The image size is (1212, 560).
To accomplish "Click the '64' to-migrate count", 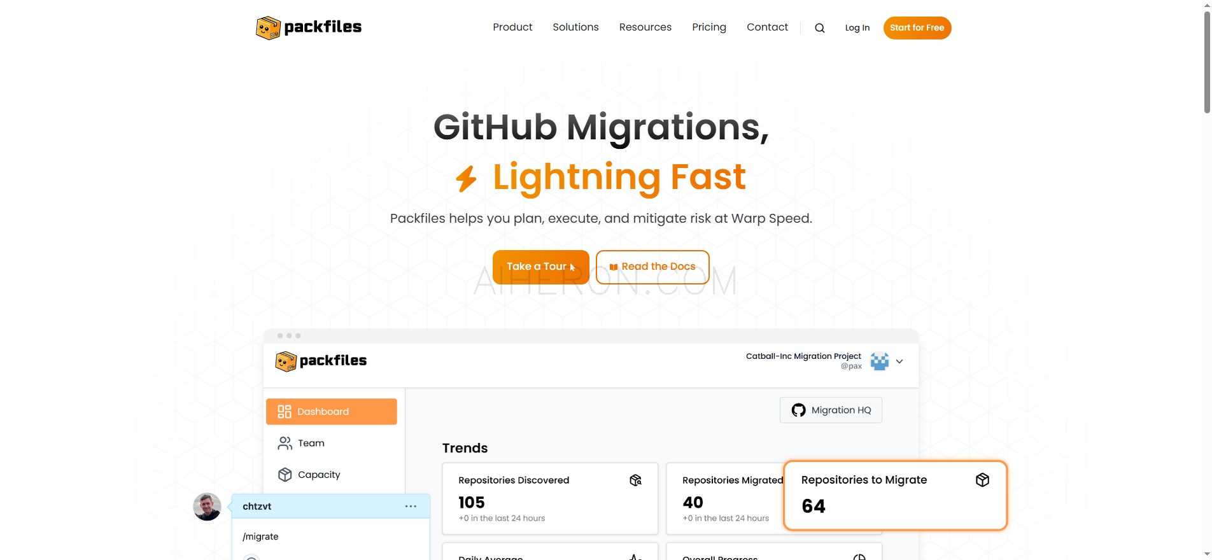I will pos(814,507).
